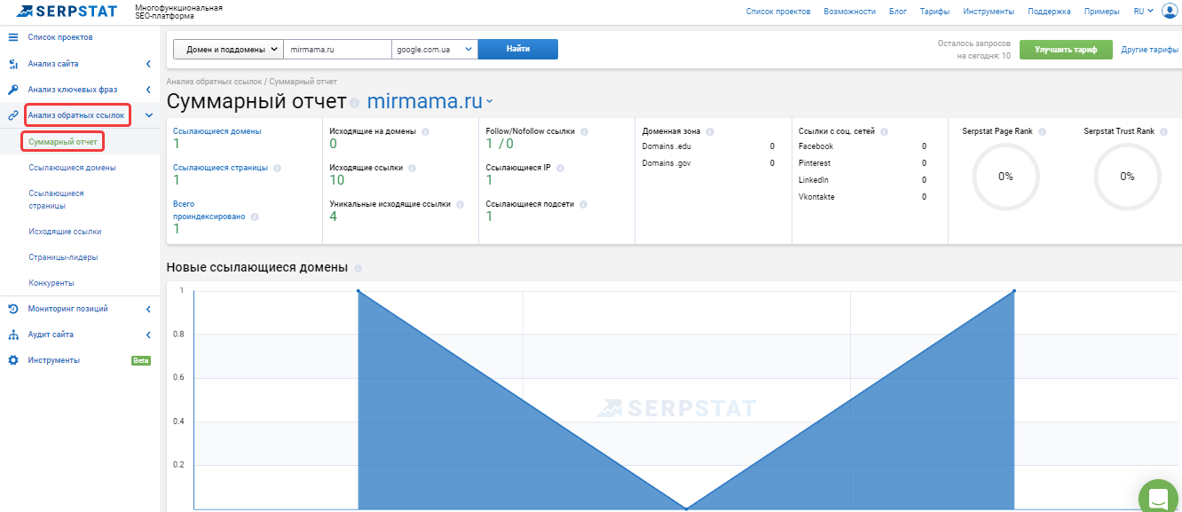Expand the mirmama.ru title dropdown arrow
This screenshot has width=1182, height=512.
tap(489, 103)
